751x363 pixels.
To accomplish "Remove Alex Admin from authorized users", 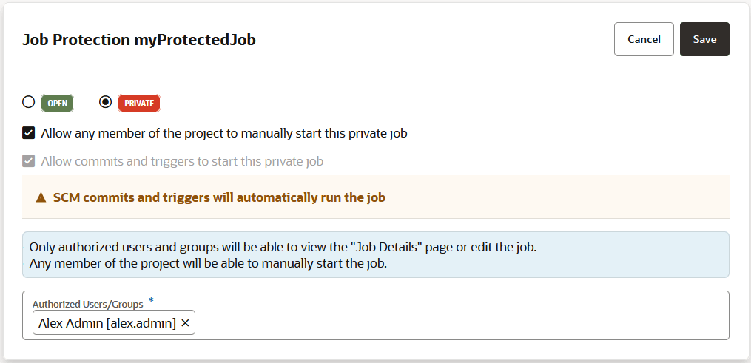I will [x=185, y=323].
